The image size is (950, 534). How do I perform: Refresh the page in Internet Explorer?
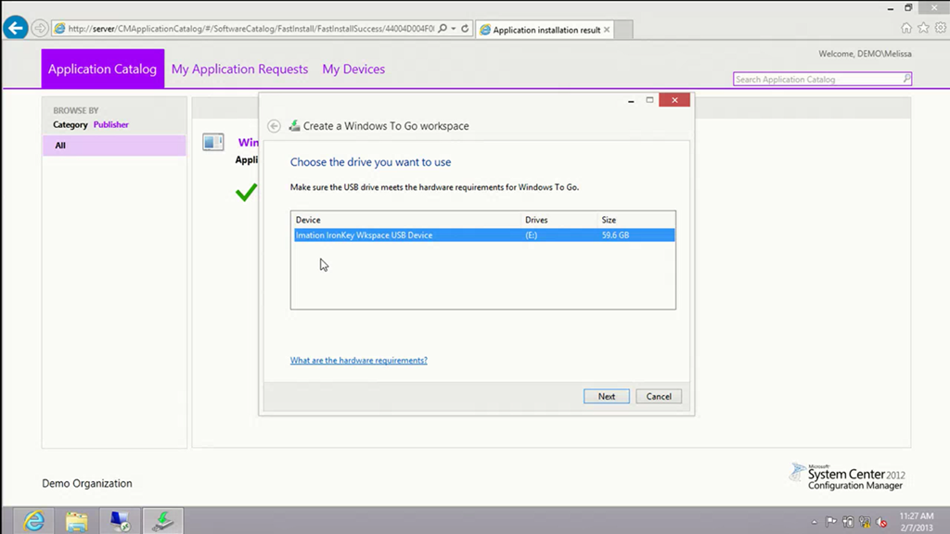pyautogui.click(x=465, y=29)
